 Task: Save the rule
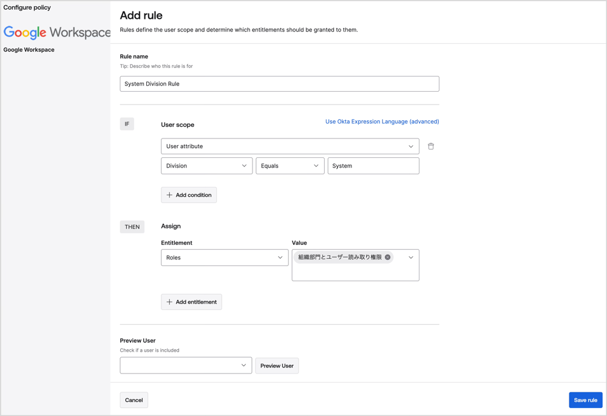click(x=585, y=400)
